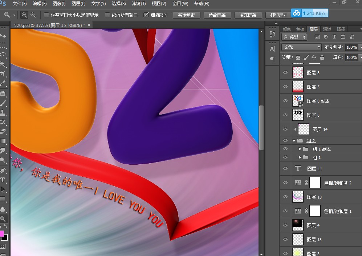This screenshot has height=256, width=362.
Task: Filter layers by adjustment layer icon
Action: [326, 37]
